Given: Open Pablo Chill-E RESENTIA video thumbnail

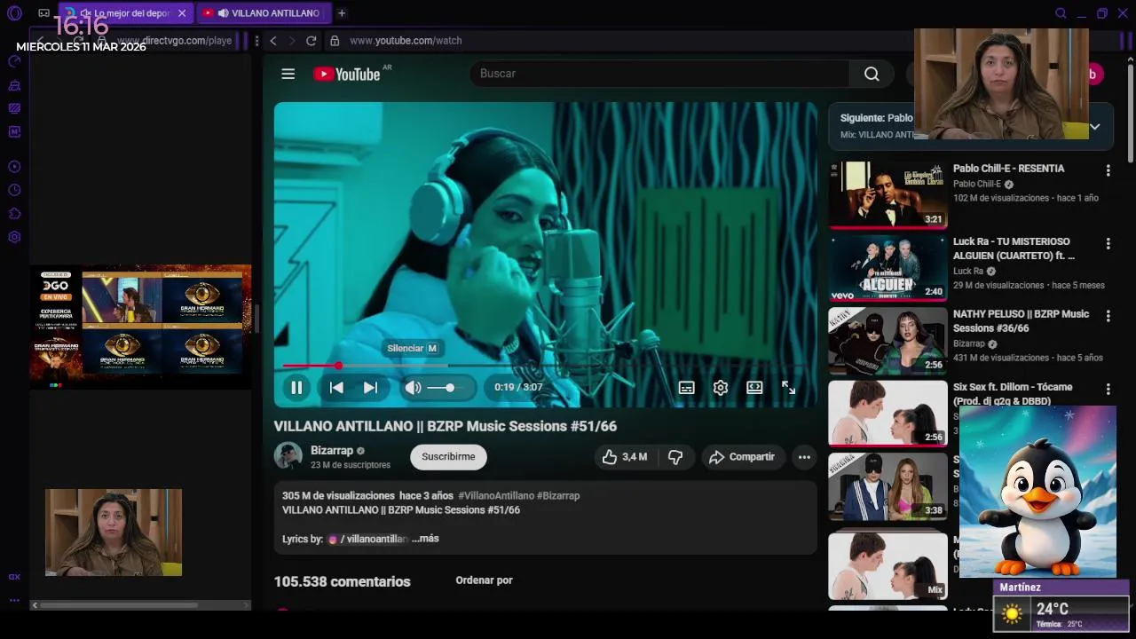Looking at the screenshot, I should click(887, 194).
